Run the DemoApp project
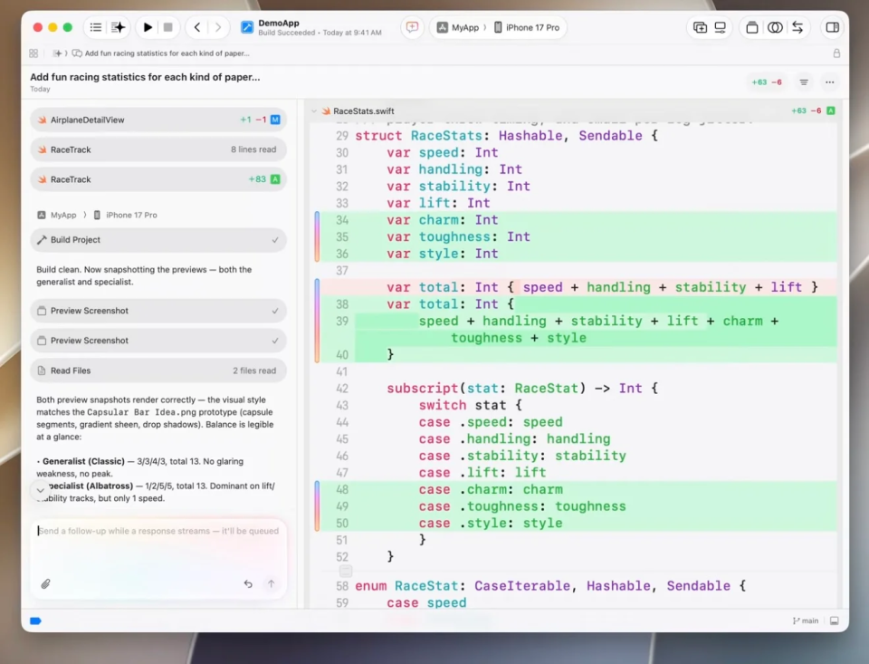Viewport: 869px width, 664px height. (x=148, y=27)
